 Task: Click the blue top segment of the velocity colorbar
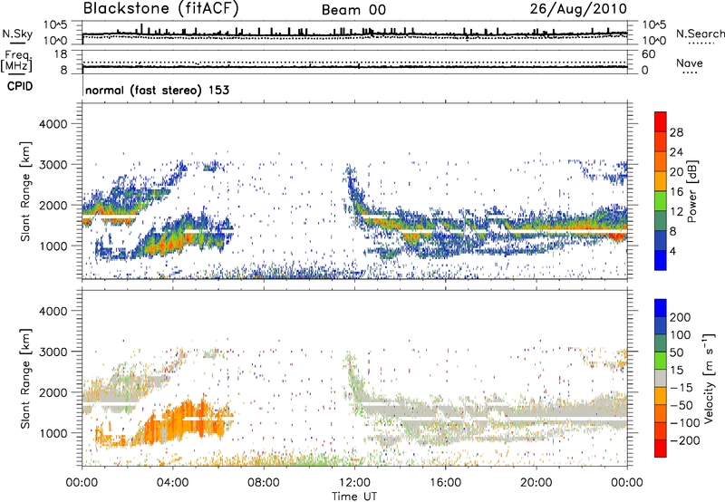click(661, 308)
